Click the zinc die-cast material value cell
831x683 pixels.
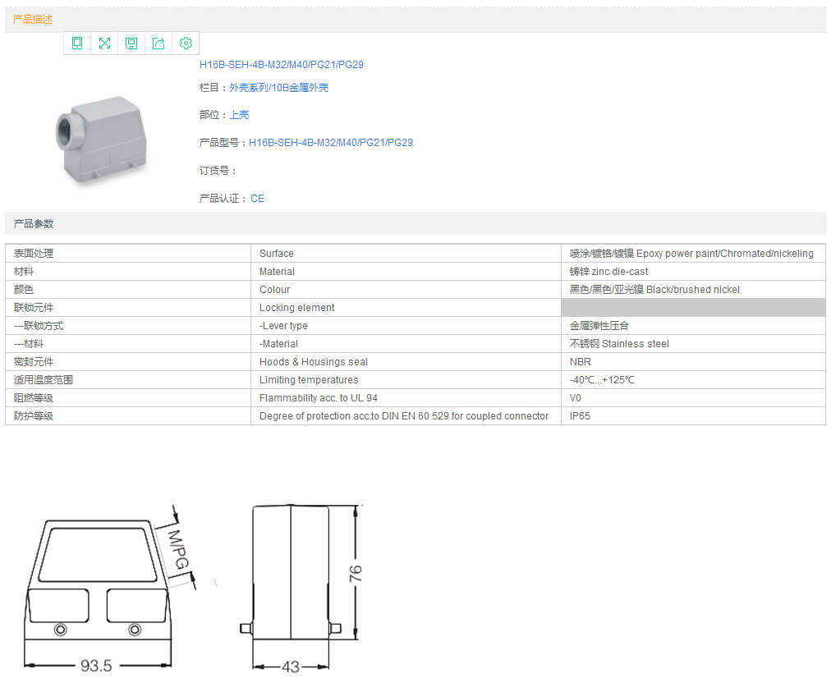(608, 272)
